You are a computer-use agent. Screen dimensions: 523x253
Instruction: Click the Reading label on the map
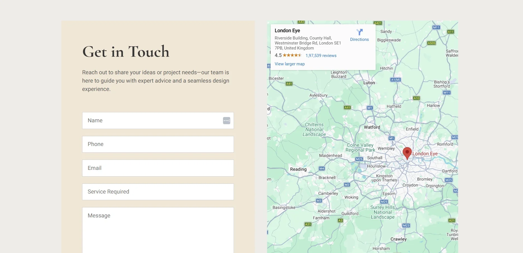coord(298,169)
